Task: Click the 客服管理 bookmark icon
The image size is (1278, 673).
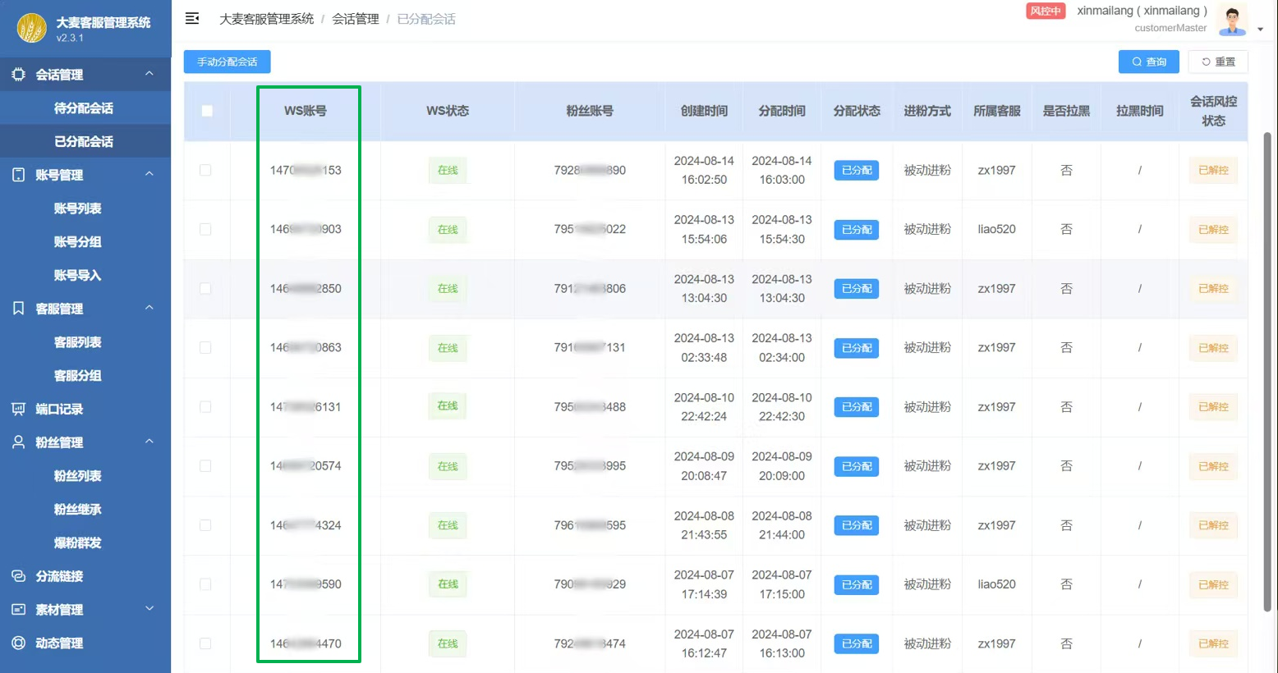Action: pos(18,309)
